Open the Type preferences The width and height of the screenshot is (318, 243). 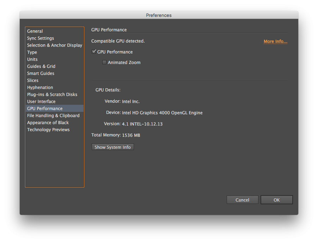click(x=55, y=52)
